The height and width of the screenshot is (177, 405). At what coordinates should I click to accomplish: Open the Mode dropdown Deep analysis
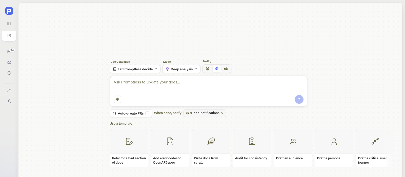[181, 69]
